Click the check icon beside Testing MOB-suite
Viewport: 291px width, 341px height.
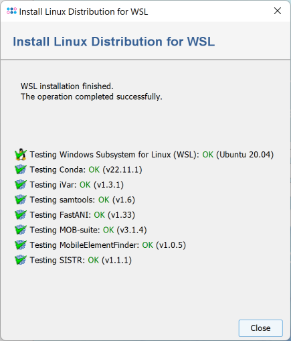pyautogui.click(x=21, y=230)
